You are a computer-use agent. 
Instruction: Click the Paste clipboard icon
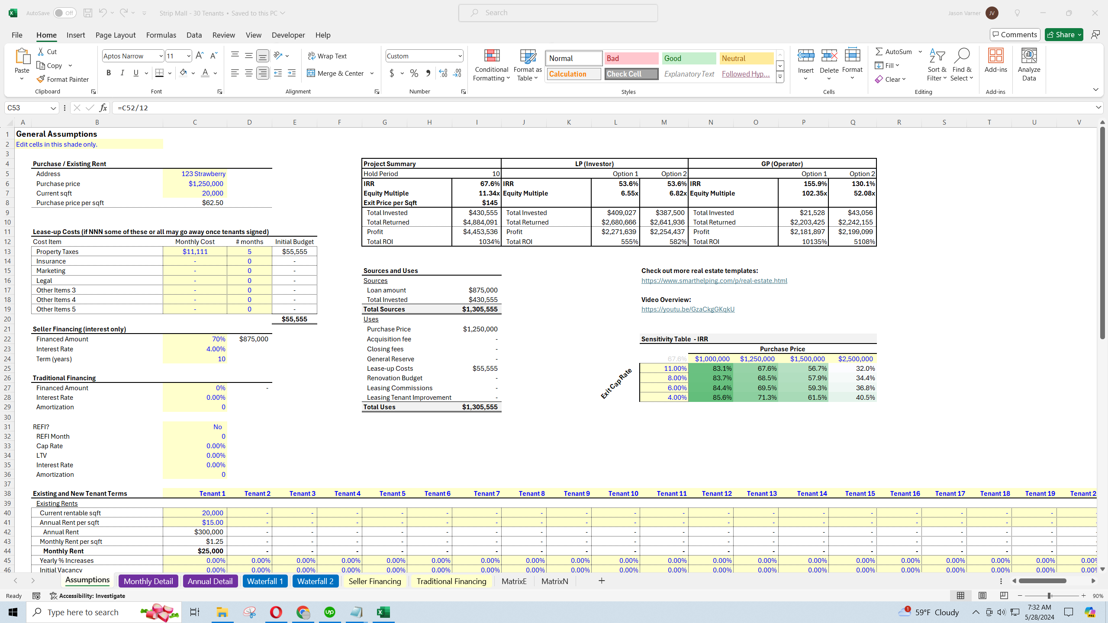[22, 57]
